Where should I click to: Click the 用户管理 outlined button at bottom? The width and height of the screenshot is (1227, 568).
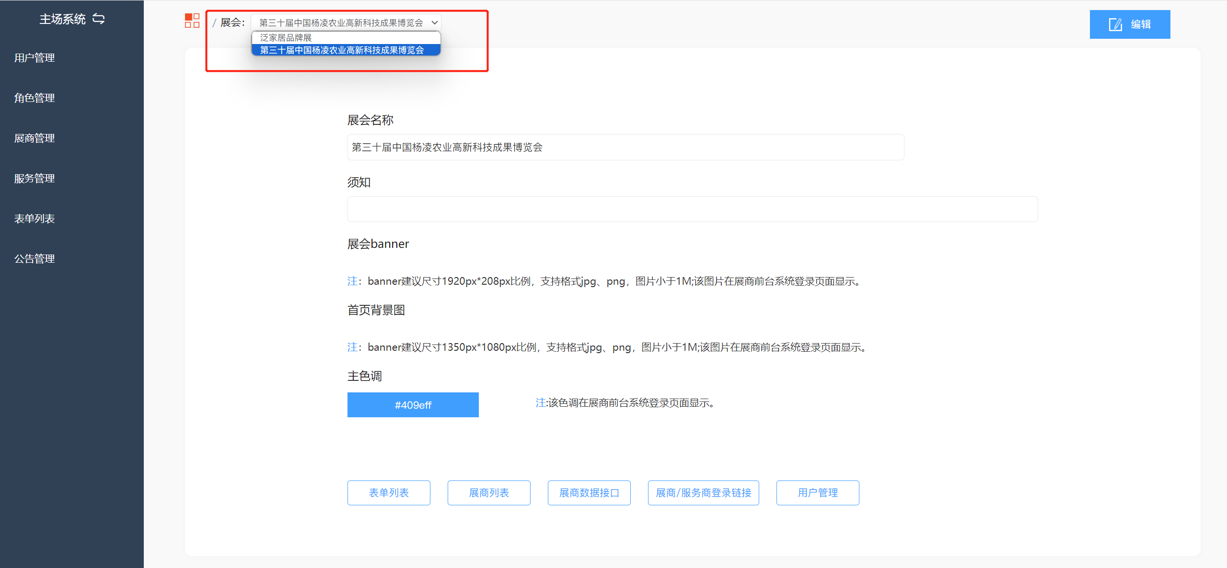pos(818,493)
